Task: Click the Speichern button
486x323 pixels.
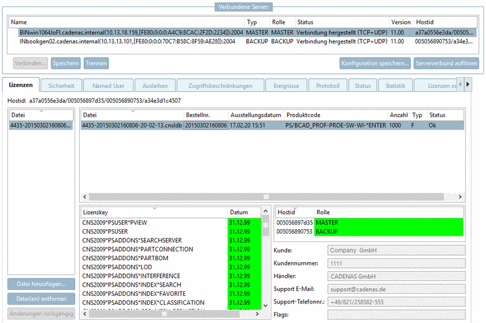Action: point(65,63)
